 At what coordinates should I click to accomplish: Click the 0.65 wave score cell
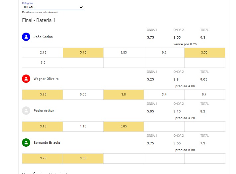(x=83, y=94)
